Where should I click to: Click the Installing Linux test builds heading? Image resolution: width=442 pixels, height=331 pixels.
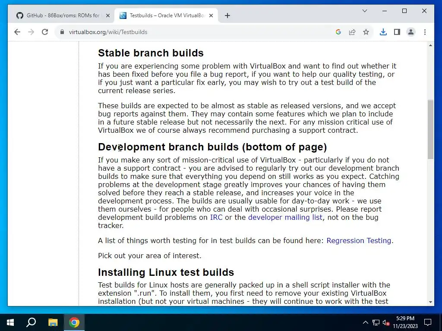click(x=166, y=272)
